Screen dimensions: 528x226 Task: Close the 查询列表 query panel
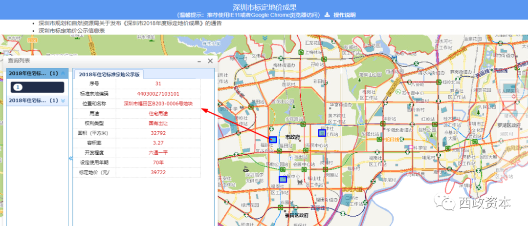pos(210,61)
